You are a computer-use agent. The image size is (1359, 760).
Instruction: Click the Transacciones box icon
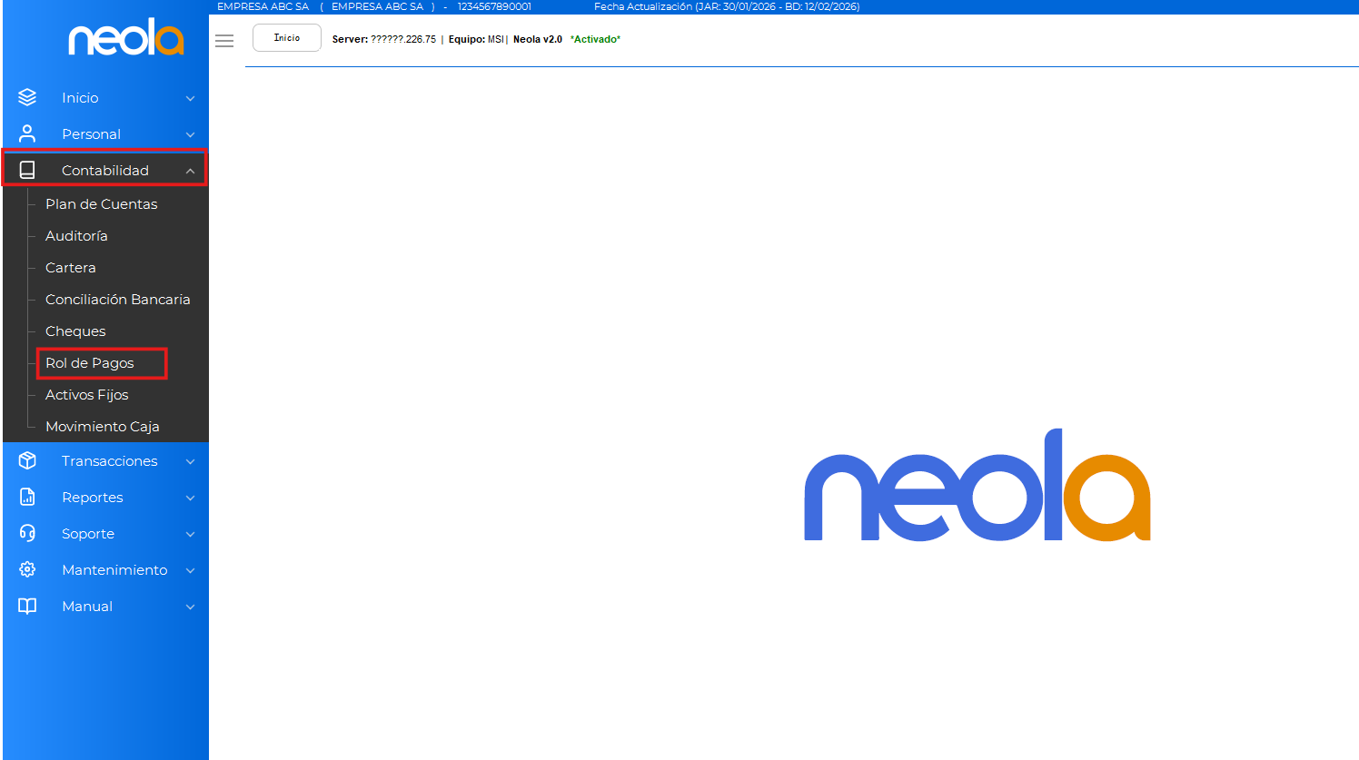tap(27, 460)
